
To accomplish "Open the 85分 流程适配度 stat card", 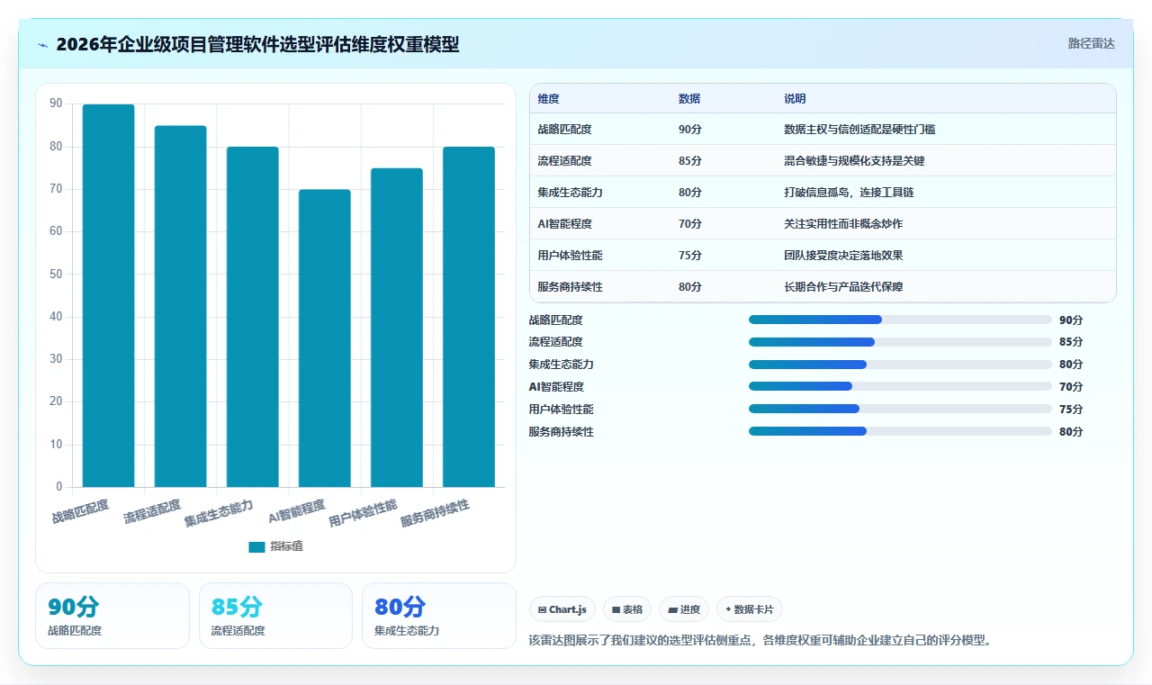I will (275, 616).
